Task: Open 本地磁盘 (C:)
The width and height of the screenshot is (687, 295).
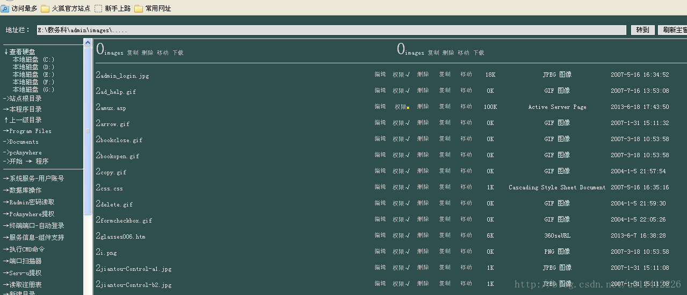Action: coord(33,60)
